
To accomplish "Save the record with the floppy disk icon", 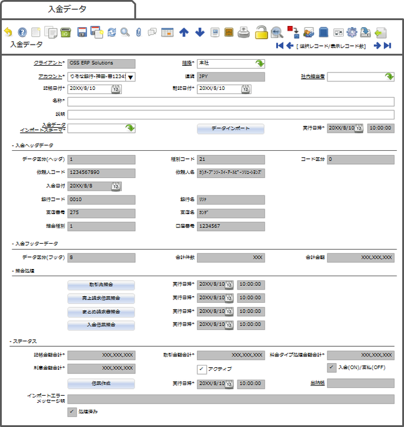I will [x=82, y=32].
